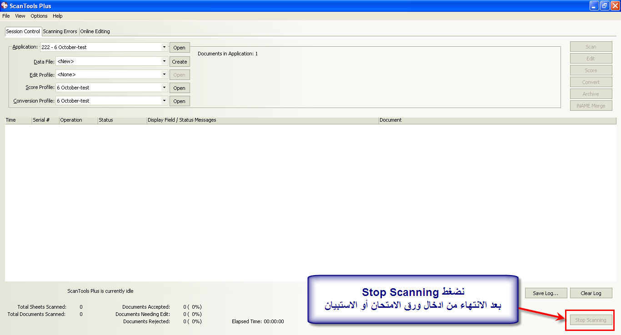
Task: Minimize the ScanTools Plus window
Action: point(594,6)
